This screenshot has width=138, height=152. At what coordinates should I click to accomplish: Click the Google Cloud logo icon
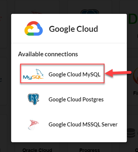[33, 28]
